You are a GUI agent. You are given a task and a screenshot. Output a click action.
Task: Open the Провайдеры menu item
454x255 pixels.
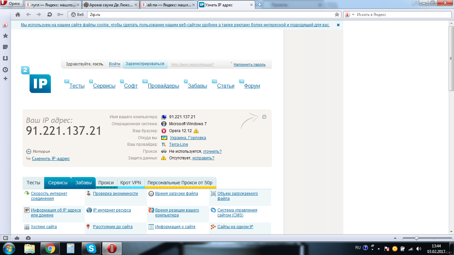(164, 86)
